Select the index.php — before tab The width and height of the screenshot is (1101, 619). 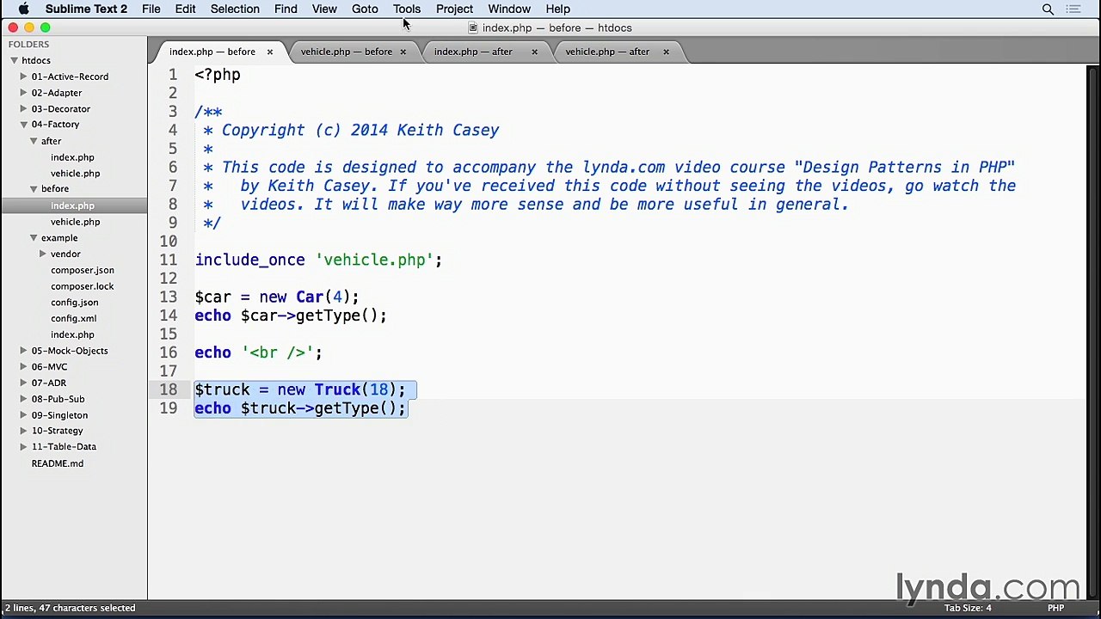[x=212, y=52]
